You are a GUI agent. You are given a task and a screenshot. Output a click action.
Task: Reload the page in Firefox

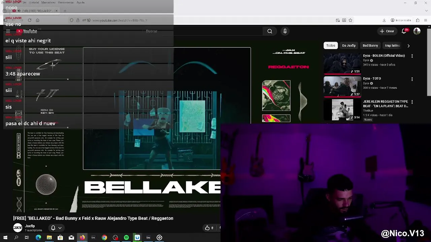(30, 20)
